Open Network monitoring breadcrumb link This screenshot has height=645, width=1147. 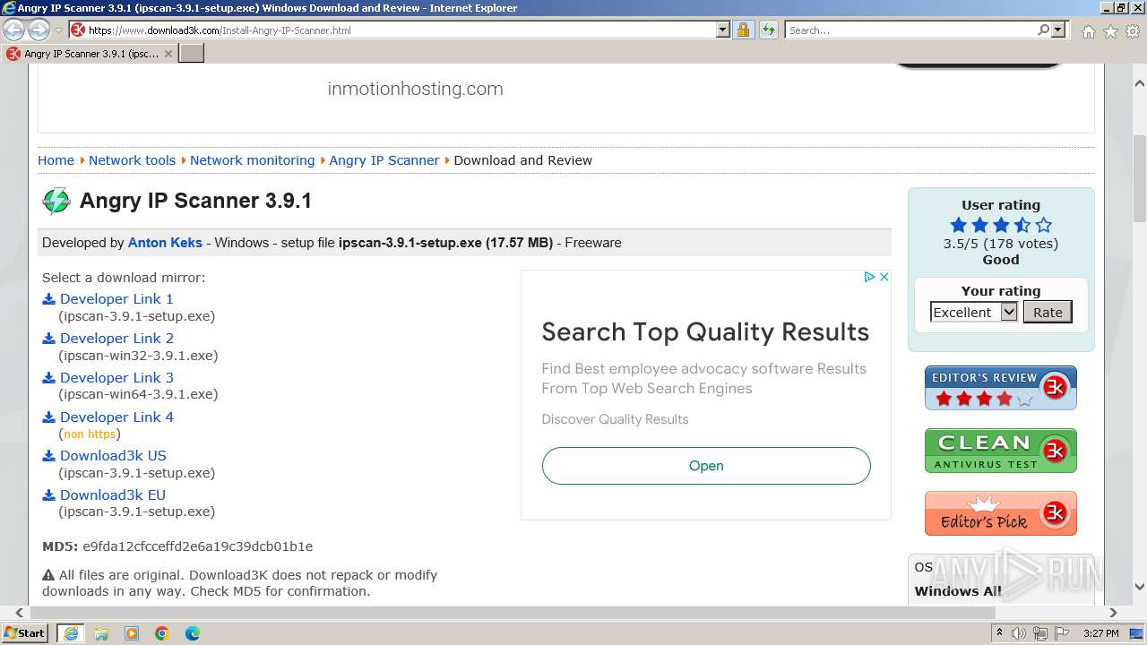click(x=252, y=160)
